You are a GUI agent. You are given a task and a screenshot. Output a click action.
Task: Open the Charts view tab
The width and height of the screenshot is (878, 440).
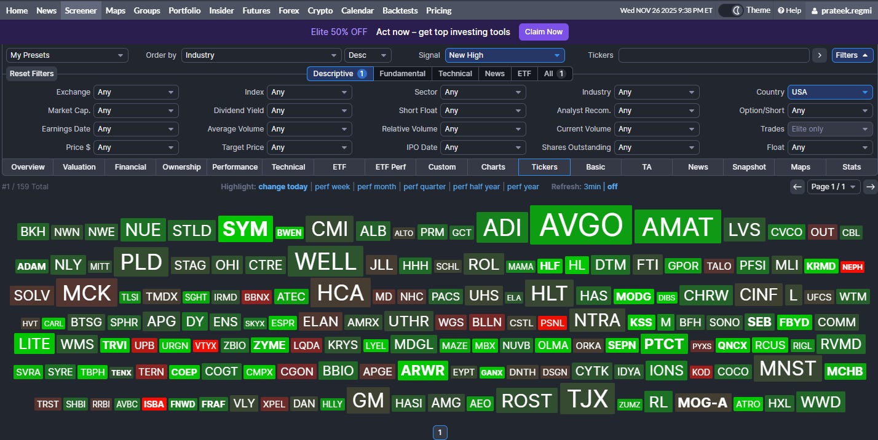coord(493,167)
